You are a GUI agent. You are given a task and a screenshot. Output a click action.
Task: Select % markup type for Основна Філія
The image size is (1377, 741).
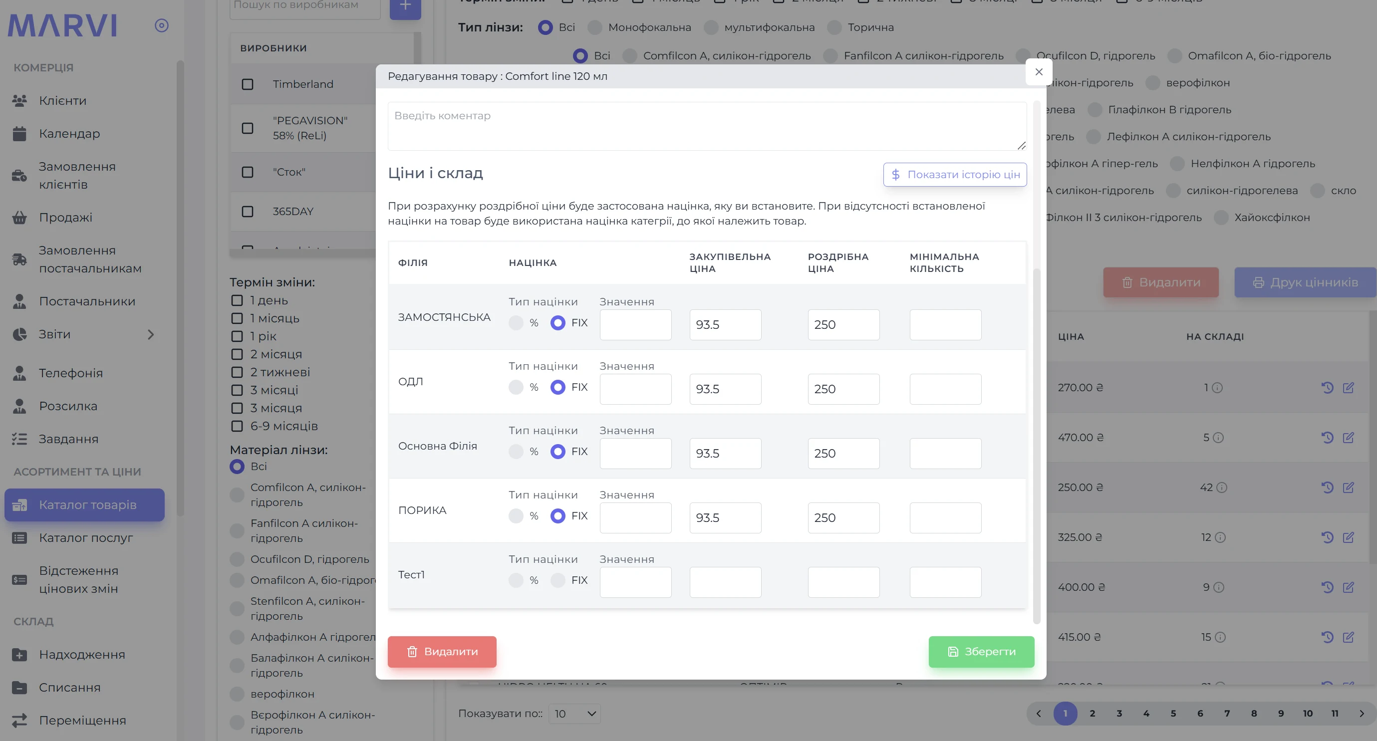(516, 452)
